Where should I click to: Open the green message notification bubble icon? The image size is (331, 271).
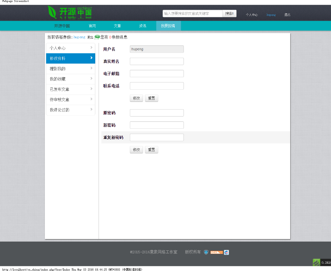coord(96,37)
